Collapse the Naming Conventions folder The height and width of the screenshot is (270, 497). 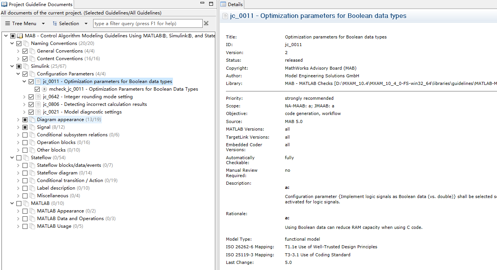(x=12, y=43)
